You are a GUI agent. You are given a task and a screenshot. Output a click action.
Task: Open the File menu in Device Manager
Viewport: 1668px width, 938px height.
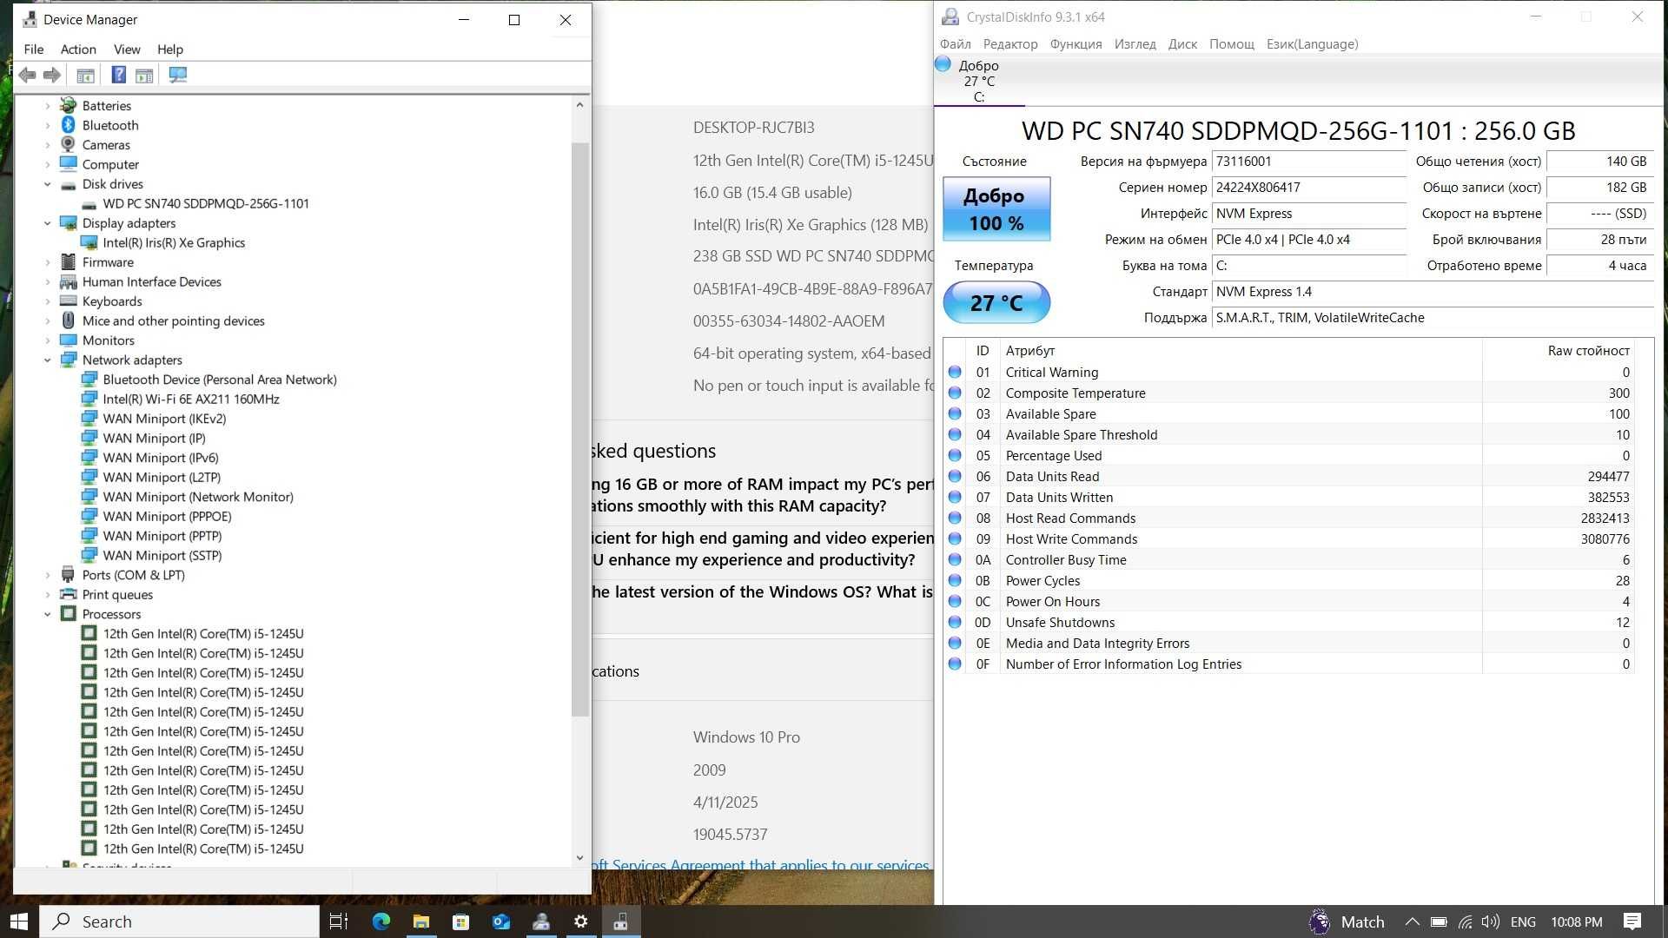[34, 50]
